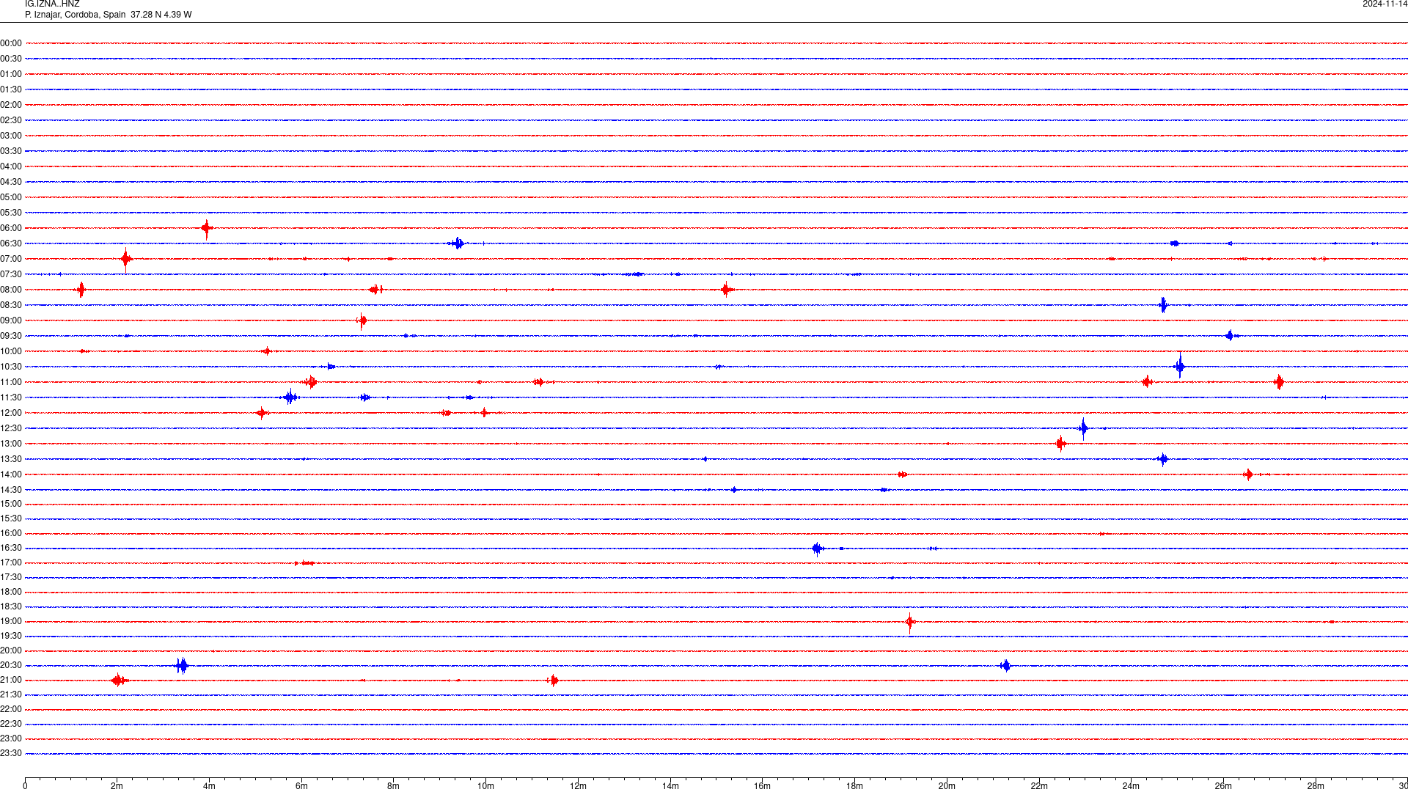This screenshot has height=792, width=1408.
Task: Click the 16m tick on time axis
Action: pos(762,786)
